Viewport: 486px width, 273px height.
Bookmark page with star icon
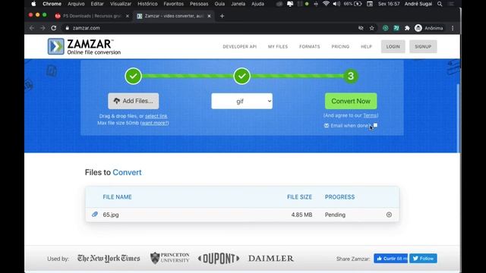[x=371, y=28]
